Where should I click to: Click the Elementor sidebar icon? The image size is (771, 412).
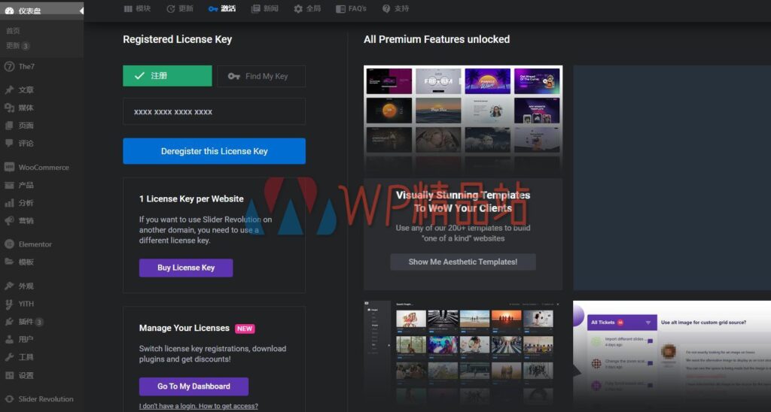point(9,244)
